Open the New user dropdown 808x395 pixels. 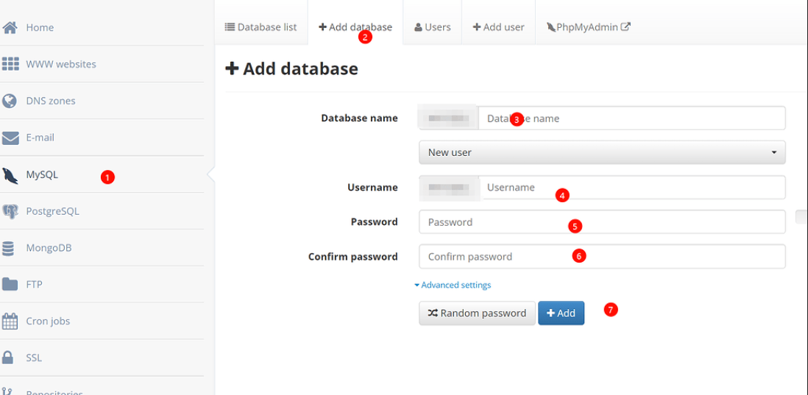(x=601, y=152)
